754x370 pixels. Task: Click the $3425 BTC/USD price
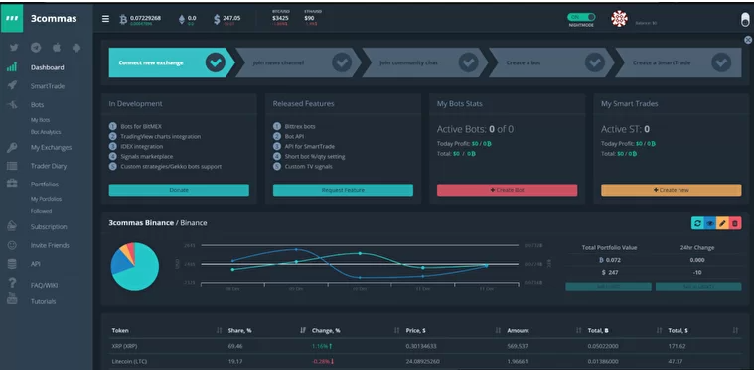tap(280, 18)
